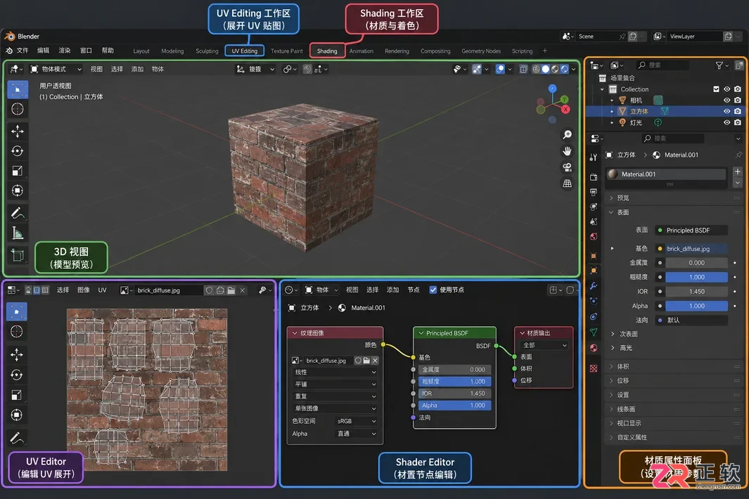Click the 默认 normal button in properties
749x499 pixels.
[691, 320]
